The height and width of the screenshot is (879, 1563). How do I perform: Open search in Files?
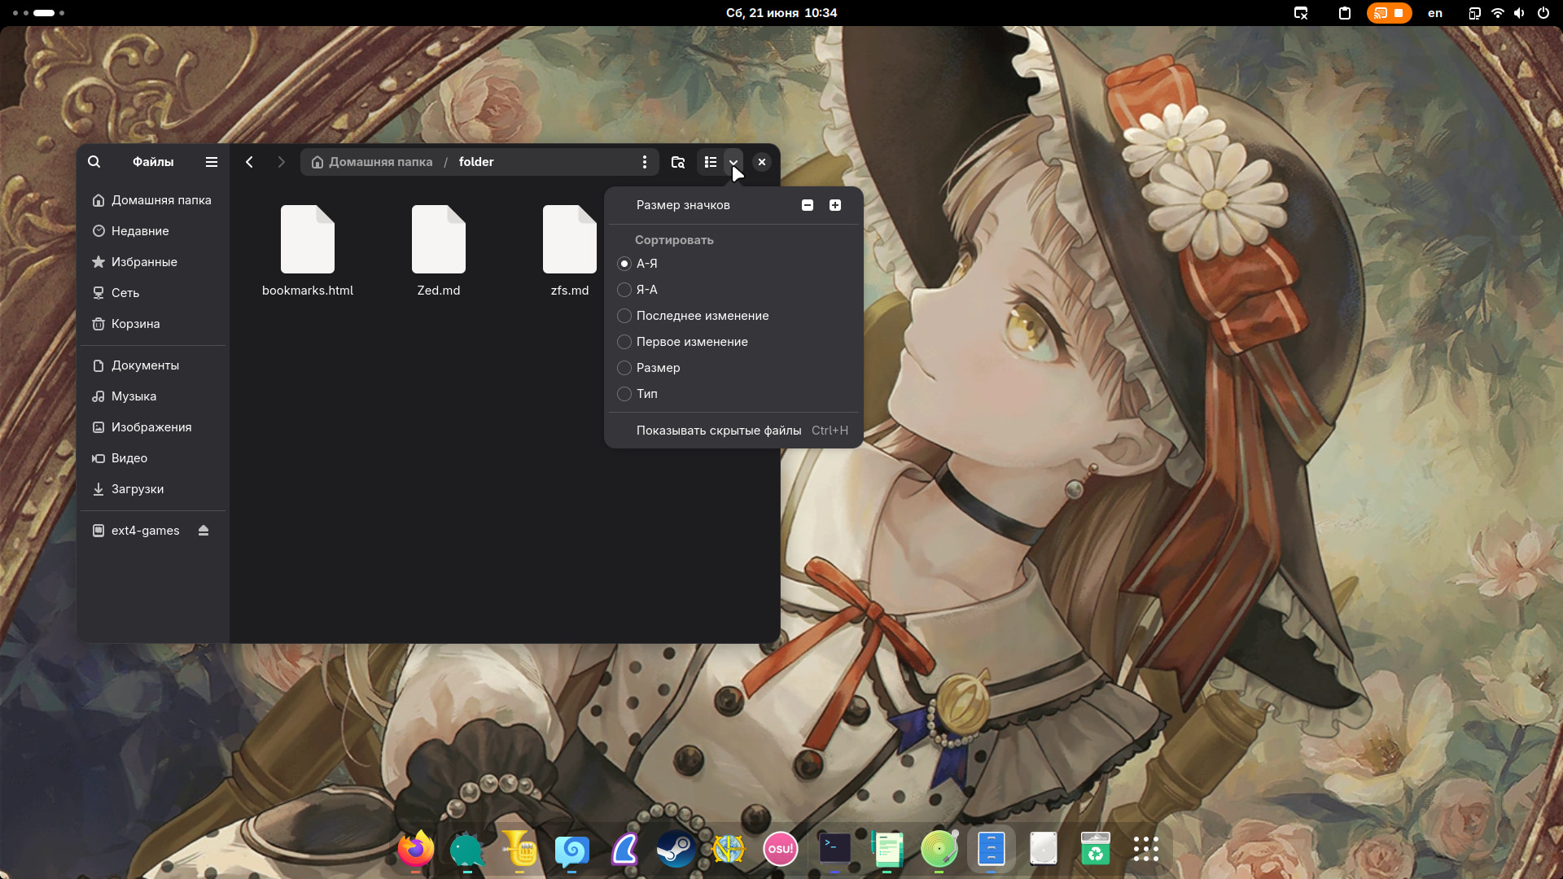(94, 162)
